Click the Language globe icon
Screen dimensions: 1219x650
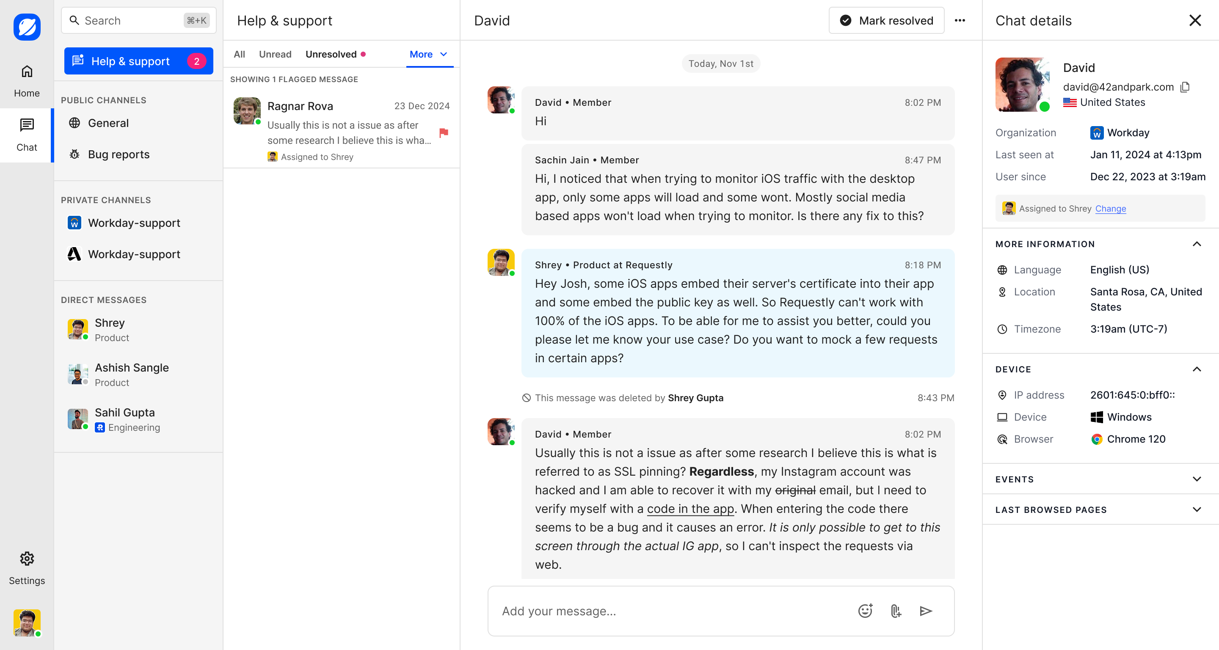click(1002, 270)
